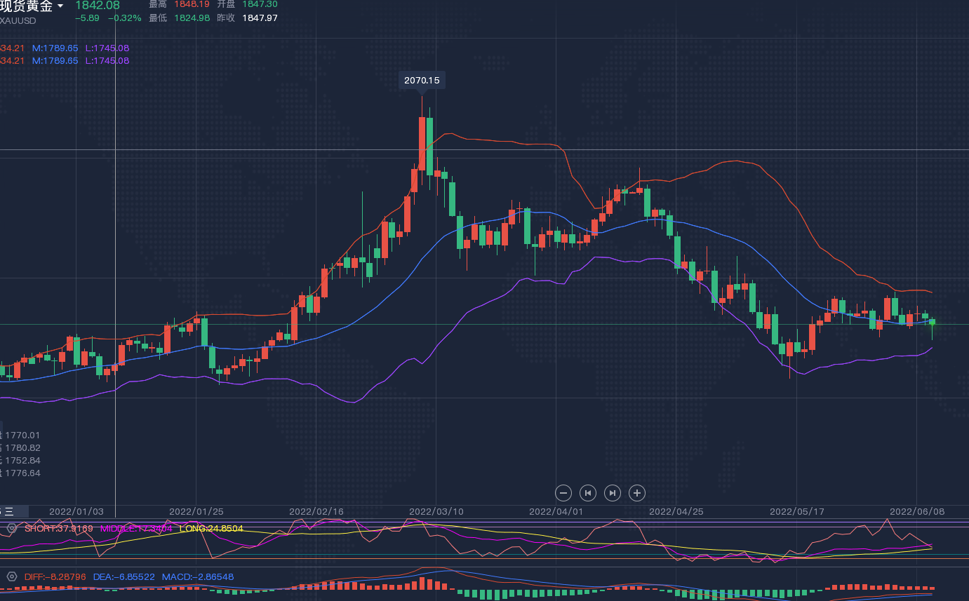969x601 pixels.
Task: Click the 2022/06/08 date on time axis
Action: (x=917, y=511)
